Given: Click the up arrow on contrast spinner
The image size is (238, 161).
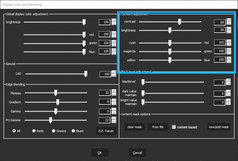Looking at the screenshot, I should [x=229, y=21].
